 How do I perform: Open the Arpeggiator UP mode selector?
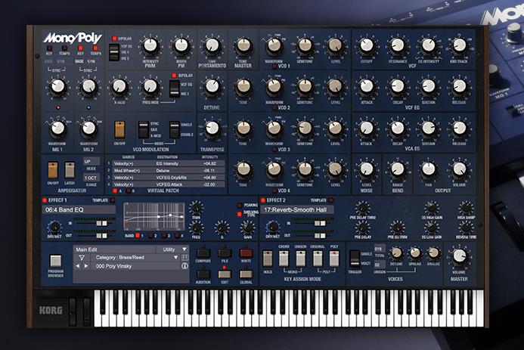91,161
